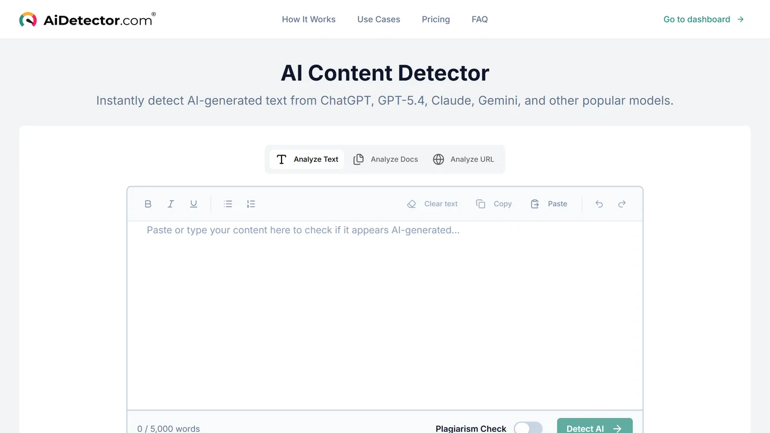
Task: Switch to the Analyze URL tab
Action: coord(464,159)
